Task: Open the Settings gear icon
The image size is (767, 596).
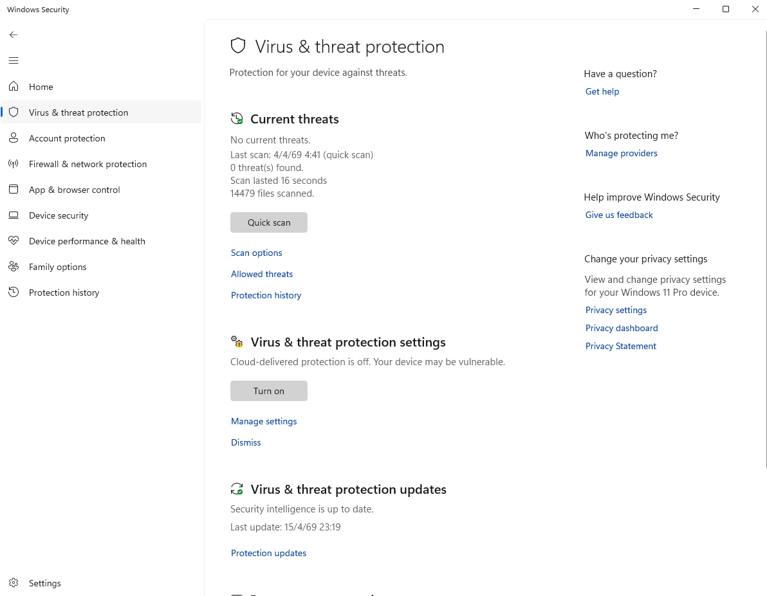Action: tap(14, 583)
